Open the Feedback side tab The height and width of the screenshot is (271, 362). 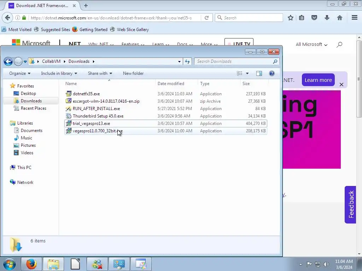pyautogui.click(x=351, y=205)
